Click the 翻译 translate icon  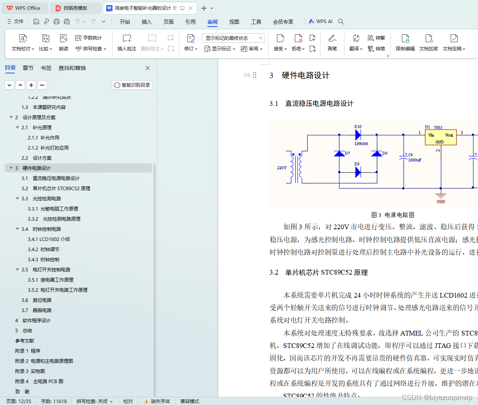(356, 38)
